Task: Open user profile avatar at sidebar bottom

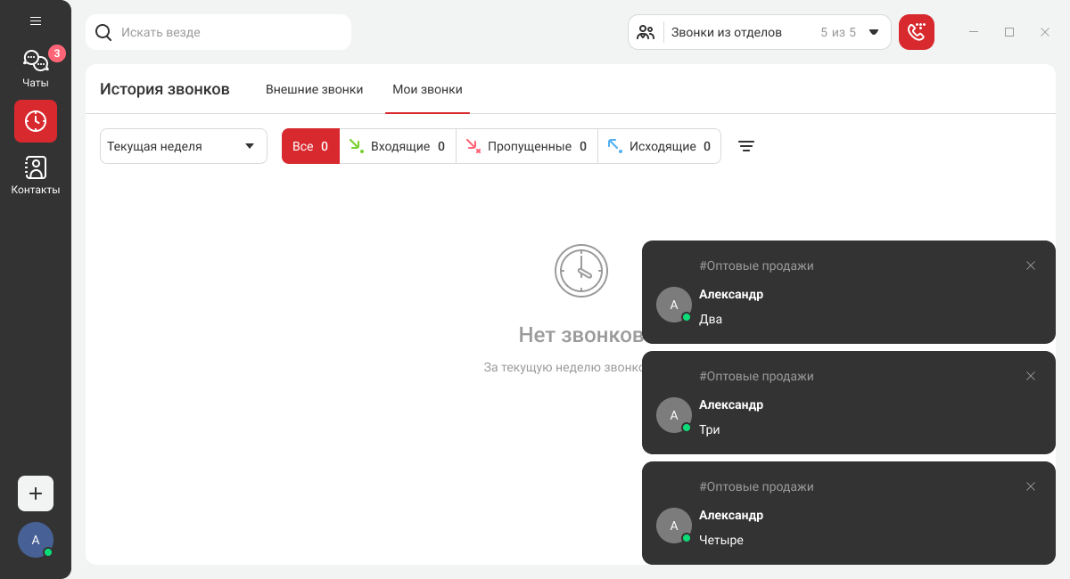Action: tap(36, 540)
